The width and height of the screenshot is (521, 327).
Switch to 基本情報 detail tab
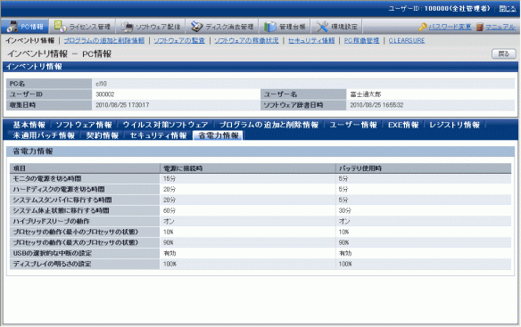29,125
